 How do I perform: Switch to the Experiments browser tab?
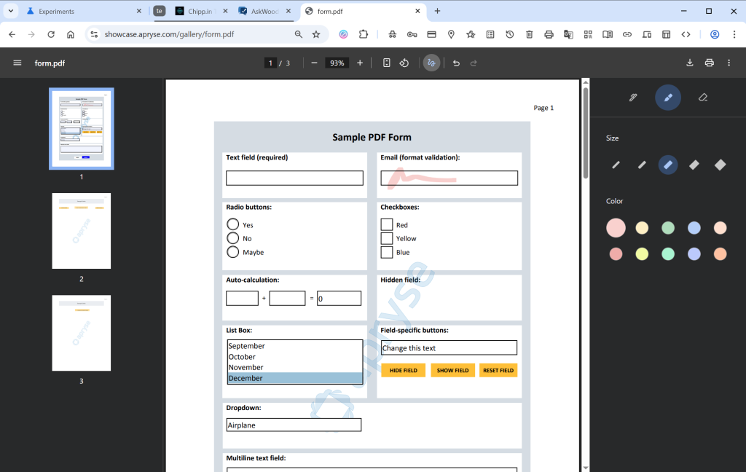coord(80,12)
